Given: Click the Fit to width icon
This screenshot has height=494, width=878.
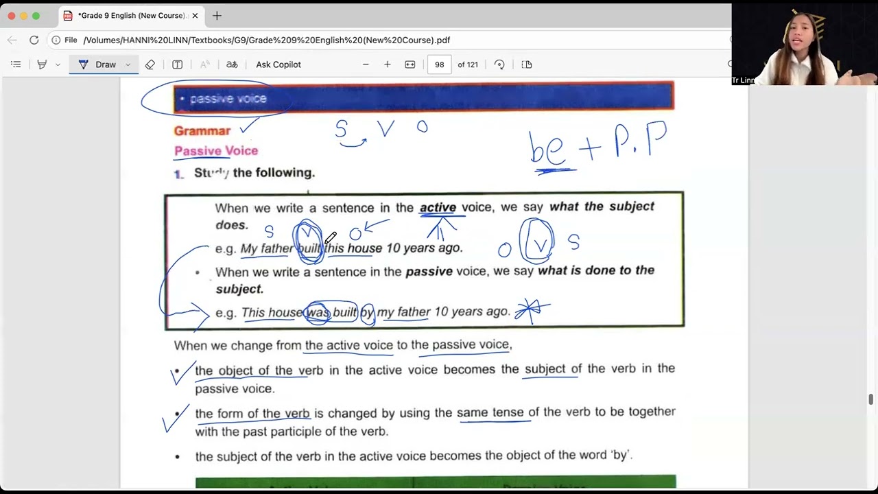Looking at the screenshot, I should pos(410,64).
